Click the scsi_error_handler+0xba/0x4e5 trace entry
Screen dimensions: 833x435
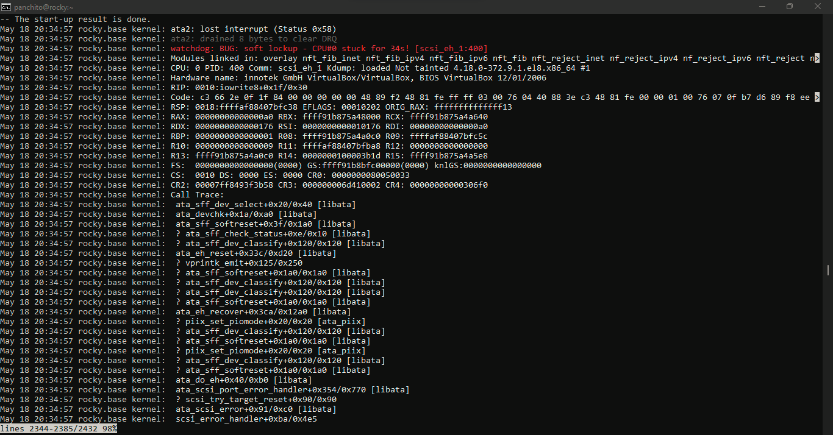pyautogui.click(x=246, y=419)
